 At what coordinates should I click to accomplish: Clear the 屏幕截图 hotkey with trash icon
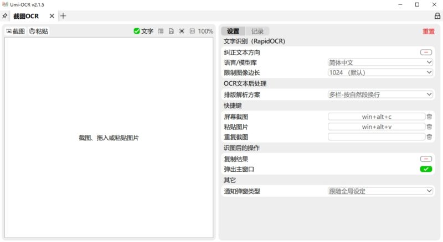point(429,117)
